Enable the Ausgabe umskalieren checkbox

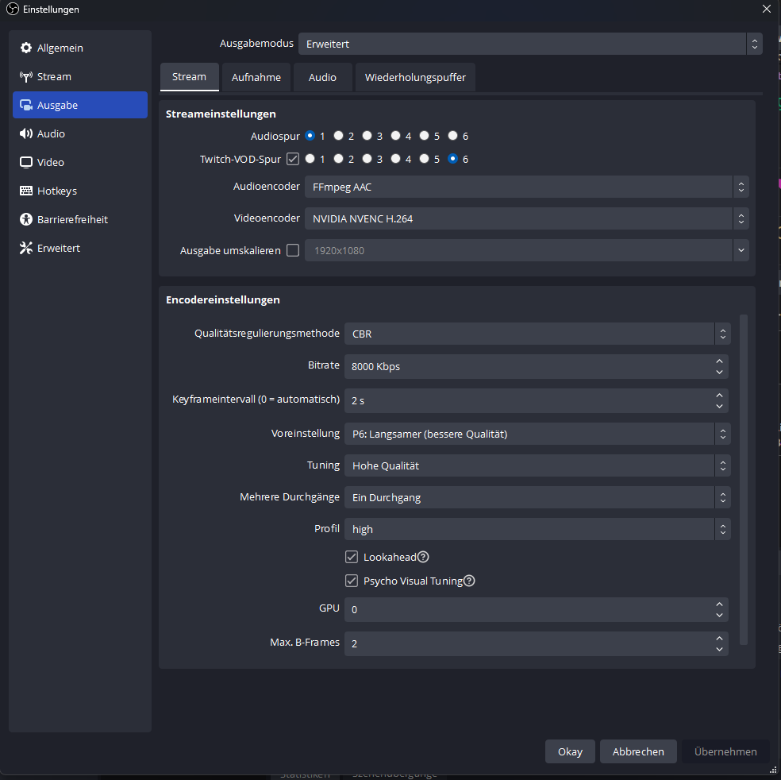point(293,250)
